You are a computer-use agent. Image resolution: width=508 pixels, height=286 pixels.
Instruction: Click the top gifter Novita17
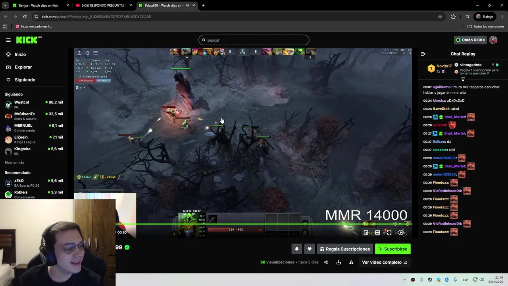[444, 66]
